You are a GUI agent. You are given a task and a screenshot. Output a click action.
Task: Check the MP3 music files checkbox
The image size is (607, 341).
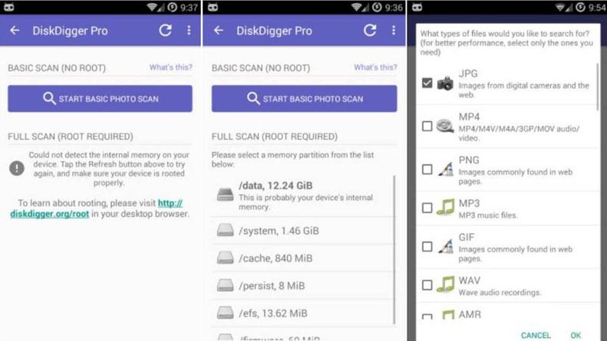click(x=427, y=208)
